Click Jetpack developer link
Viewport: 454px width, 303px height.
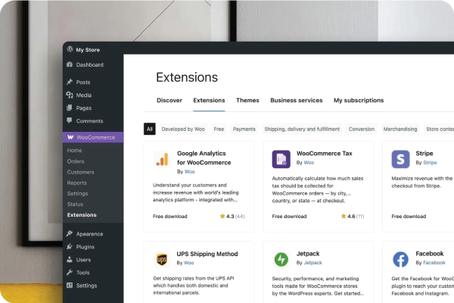coord(313,263)
